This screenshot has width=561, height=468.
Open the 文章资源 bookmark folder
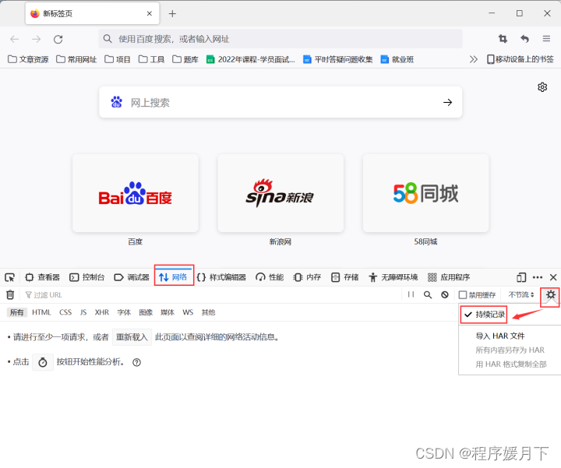[28, 59]
